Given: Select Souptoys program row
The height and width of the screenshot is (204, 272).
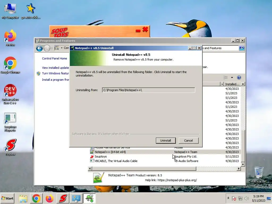Looking at the screenshot, I should click(165, 156).
